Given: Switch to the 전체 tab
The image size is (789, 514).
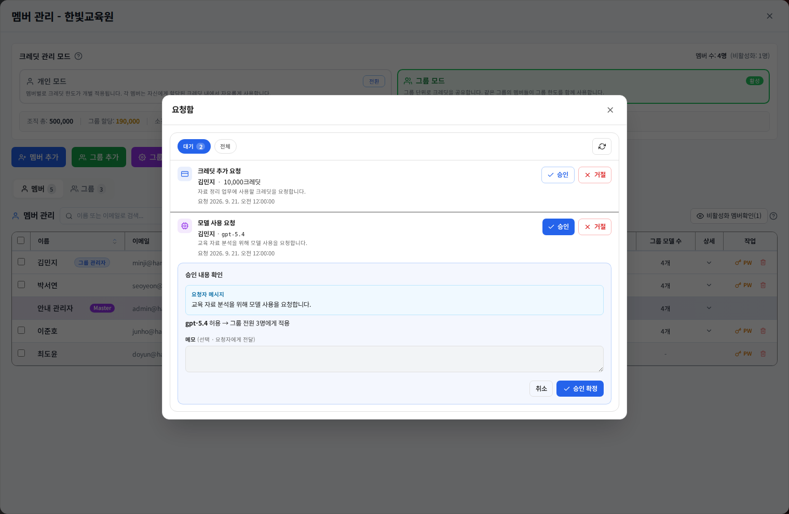Looking at the screenshot, I should [225, 146].
